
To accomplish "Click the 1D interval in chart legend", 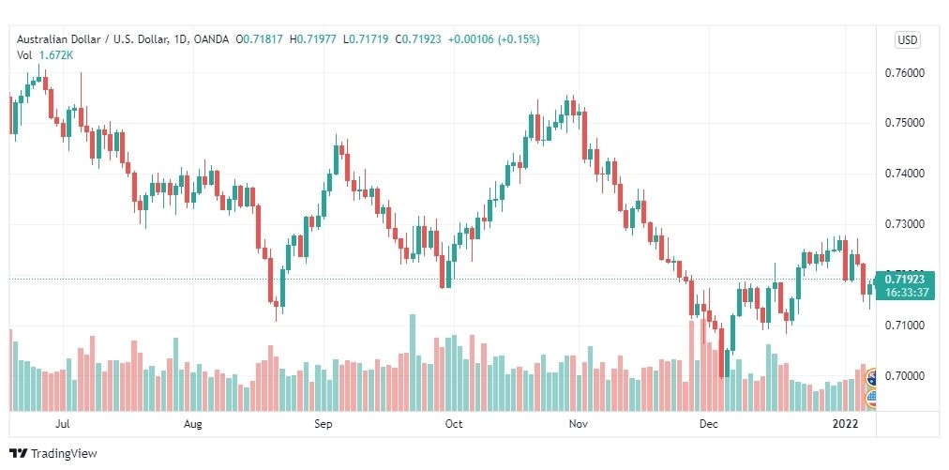I will click(x=181, y=39).
